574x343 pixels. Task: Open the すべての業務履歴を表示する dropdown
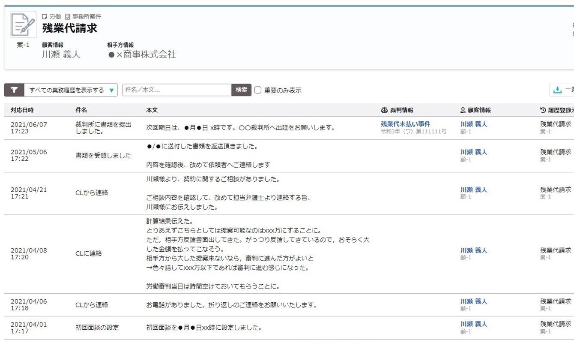(71, 90)
